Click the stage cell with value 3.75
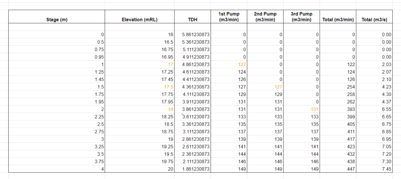This screenshot has width=401, height=179. [57, 161]
